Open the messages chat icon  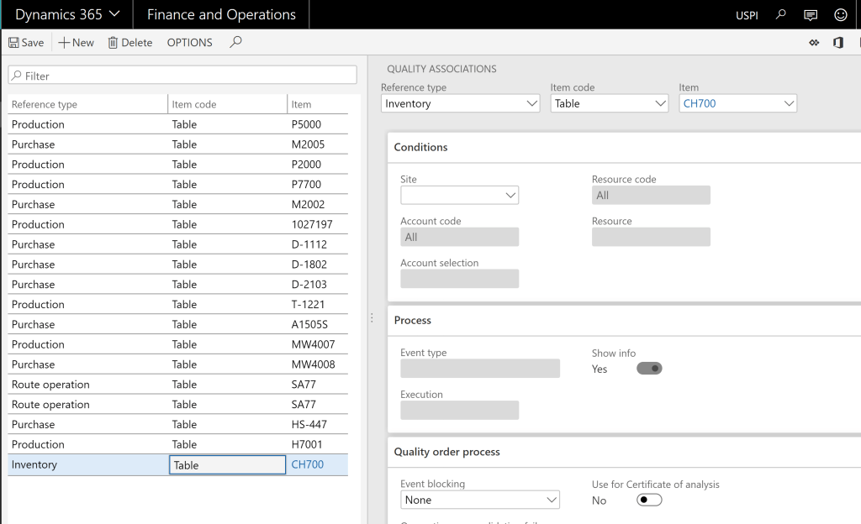coord(811,14)
